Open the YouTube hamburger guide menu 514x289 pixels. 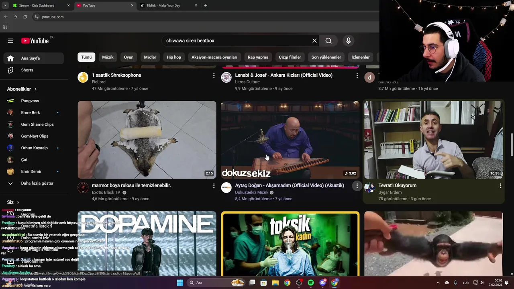coord(10,41)
